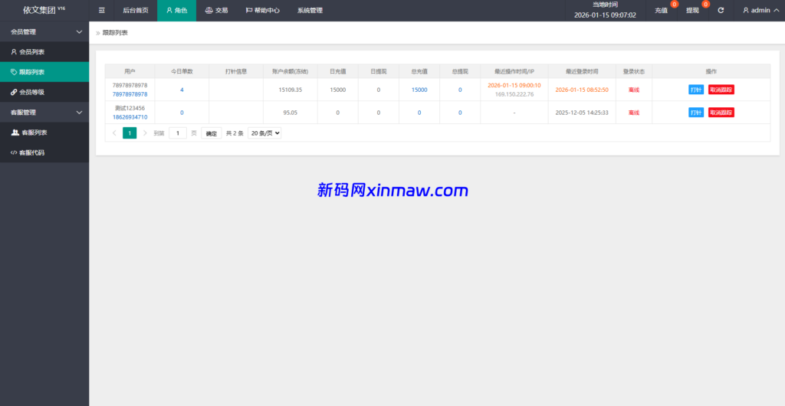The image size is (785, 406).
Task: Click account balance 15109.35 cell
Action: pyautogui.click(x=291, y=90)
